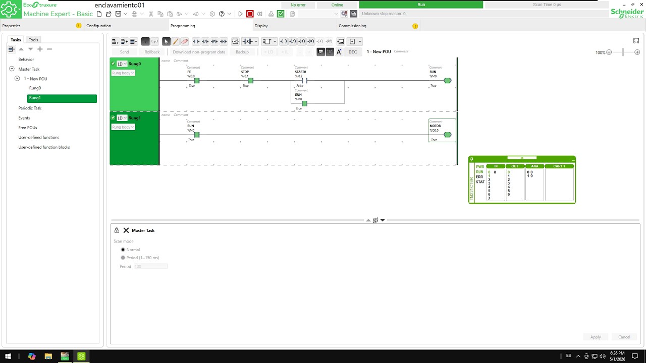Screen dimensions: 646x363
Task: Click the Start controller play icon
Action: 240,14
